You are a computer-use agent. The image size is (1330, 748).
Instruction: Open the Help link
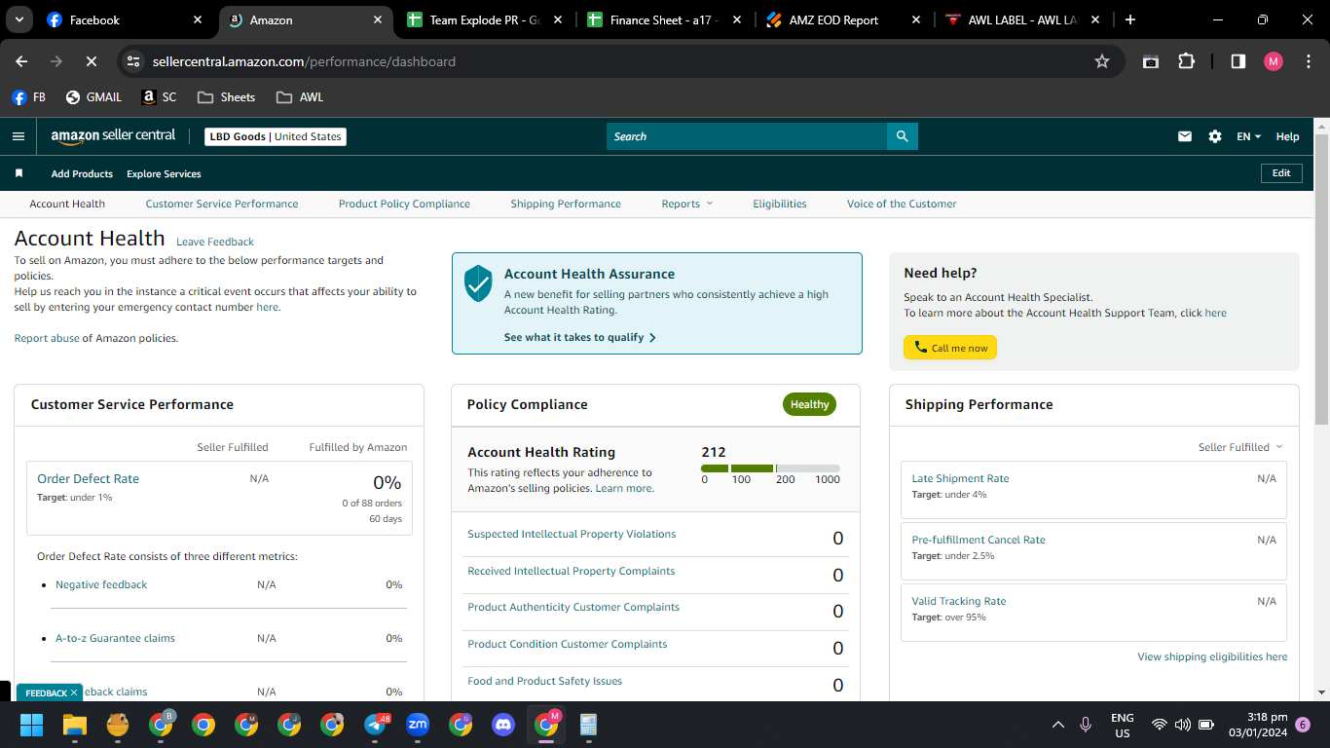pos(1287,136)
